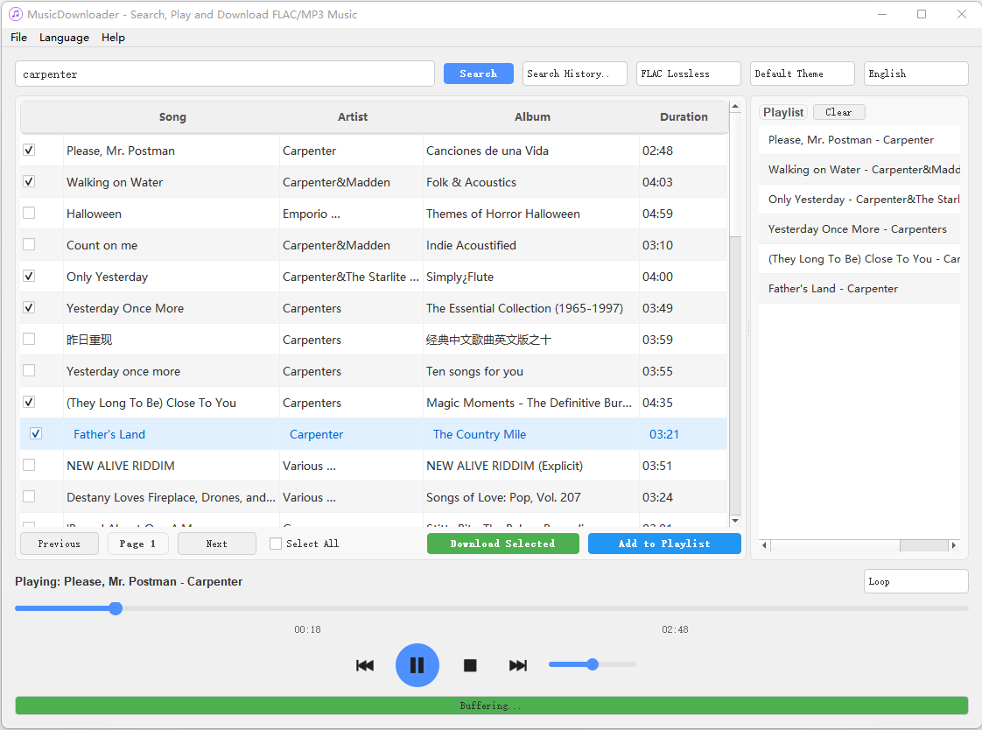Skip to the next track
This screenshot has width=982, height=730.
click(x=518, y=665)
